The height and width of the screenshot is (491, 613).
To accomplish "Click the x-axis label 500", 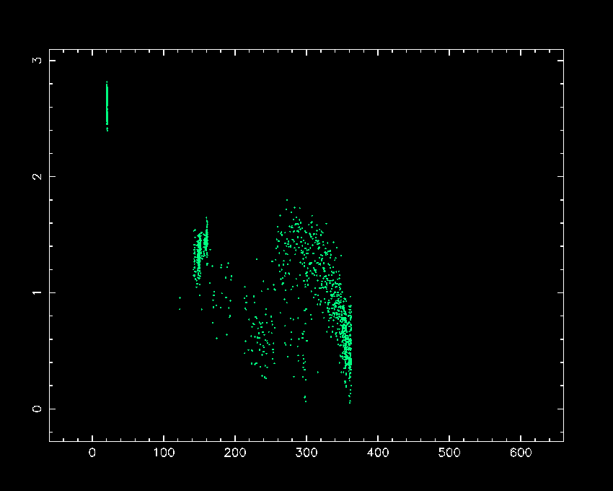I will (449, 453).
